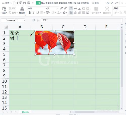
Task: Switch to the 审阅 ribbon tab
Action: tap(65, 3)
